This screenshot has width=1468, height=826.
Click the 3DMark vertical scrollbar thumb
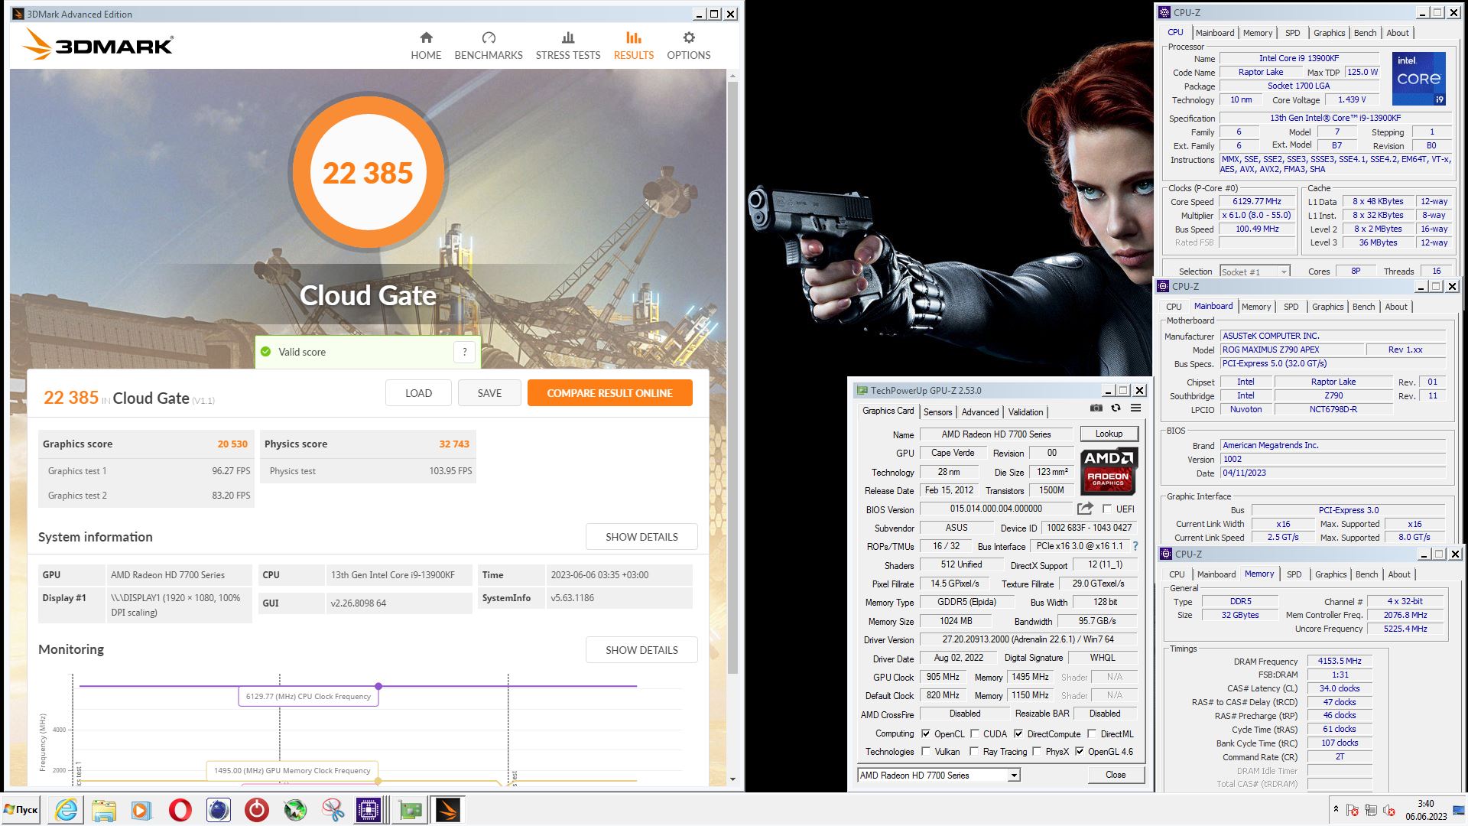[732, 379]
